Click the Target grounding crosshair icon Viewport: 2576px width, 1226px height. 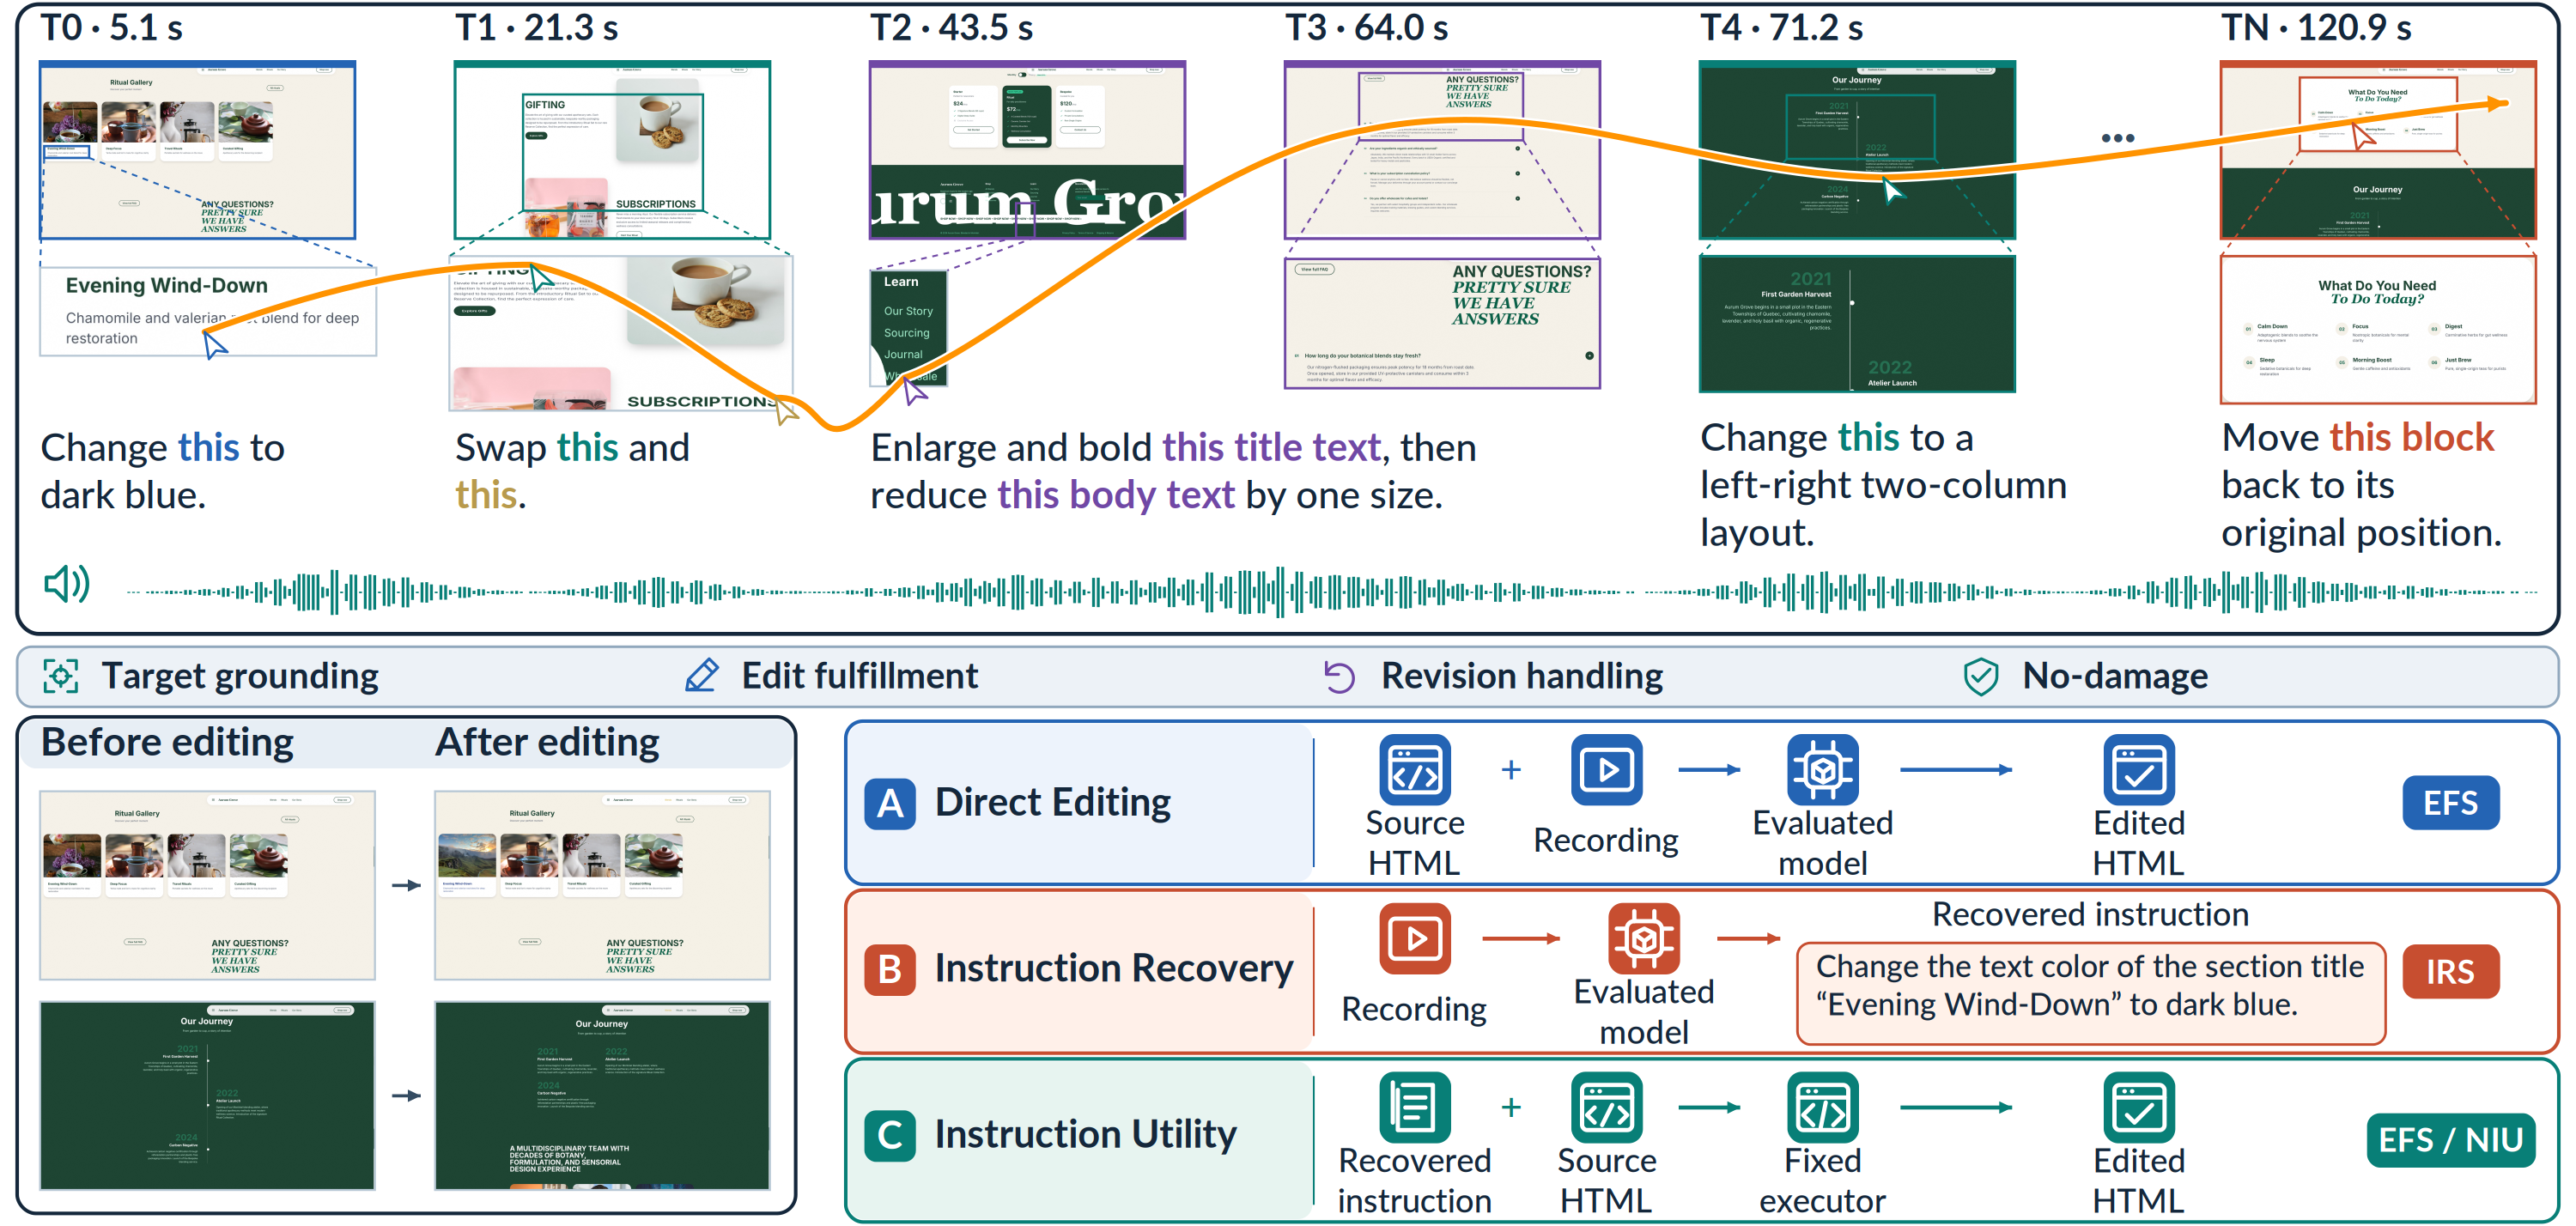61,677
